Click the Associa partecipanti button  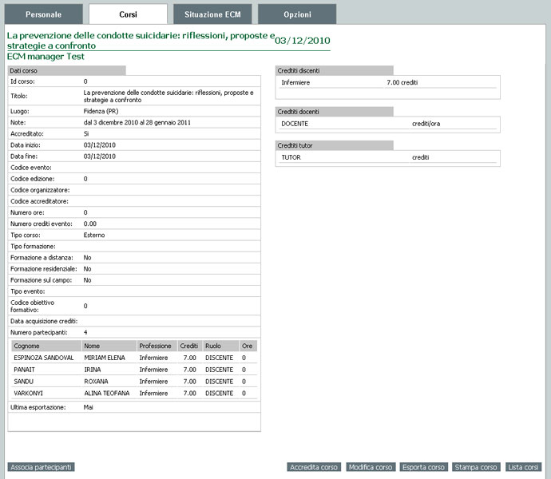pyautogui.click(x=41, y=467)
